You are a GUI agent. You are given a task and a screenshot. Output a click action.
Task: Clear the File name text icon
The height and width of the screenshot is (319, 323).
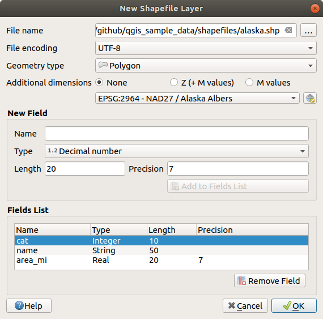(288, 30)
